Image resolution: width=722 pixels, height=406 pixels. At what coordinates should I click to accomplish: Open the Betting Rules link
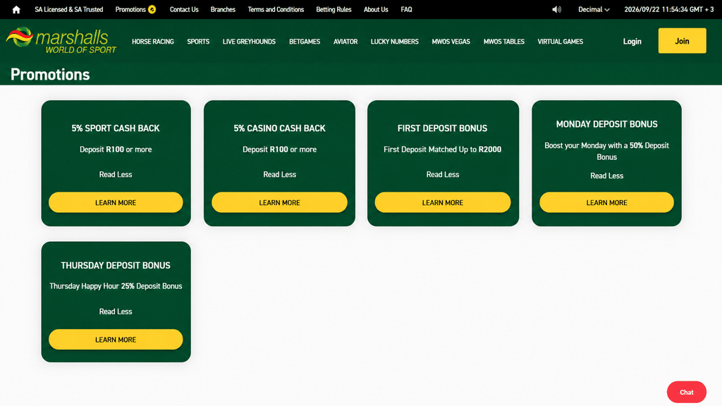334,10
